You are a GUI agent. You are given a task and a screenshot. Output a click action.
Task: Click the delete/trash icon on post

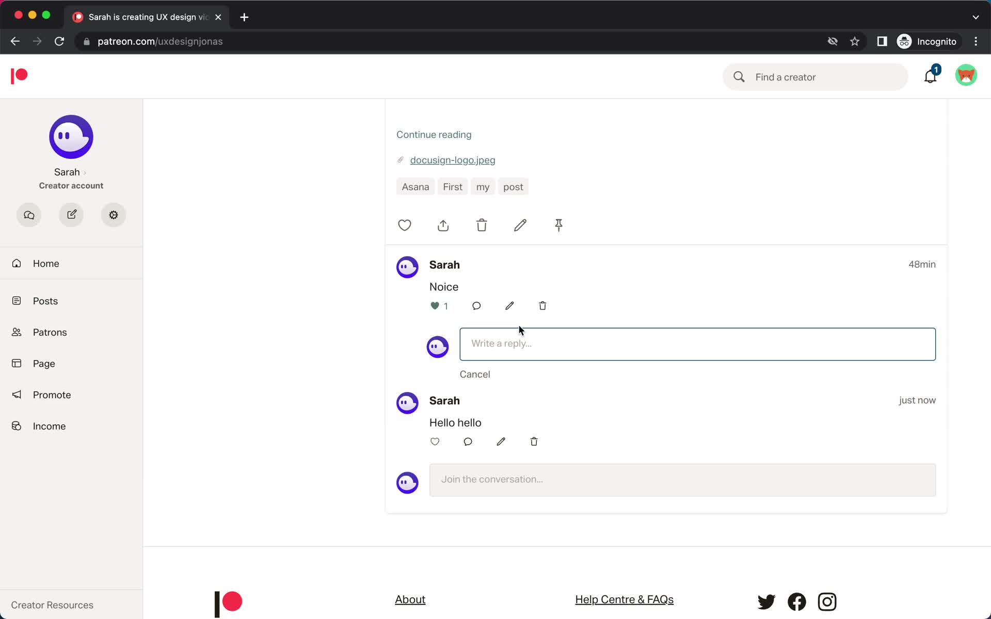tap(482, 224)
